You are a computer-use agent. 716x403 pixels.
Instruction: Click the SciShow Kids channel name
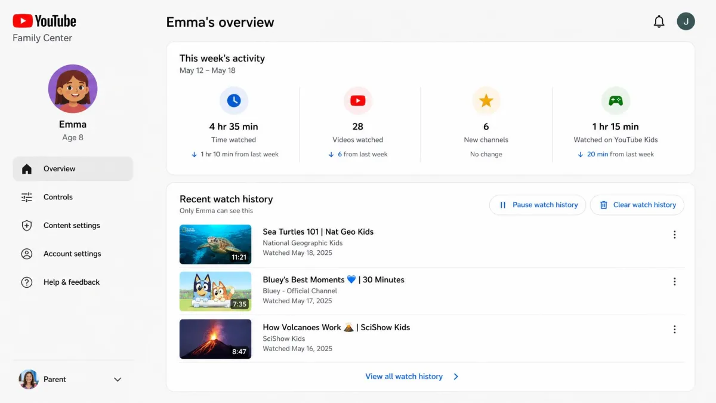tap(284, 339)
